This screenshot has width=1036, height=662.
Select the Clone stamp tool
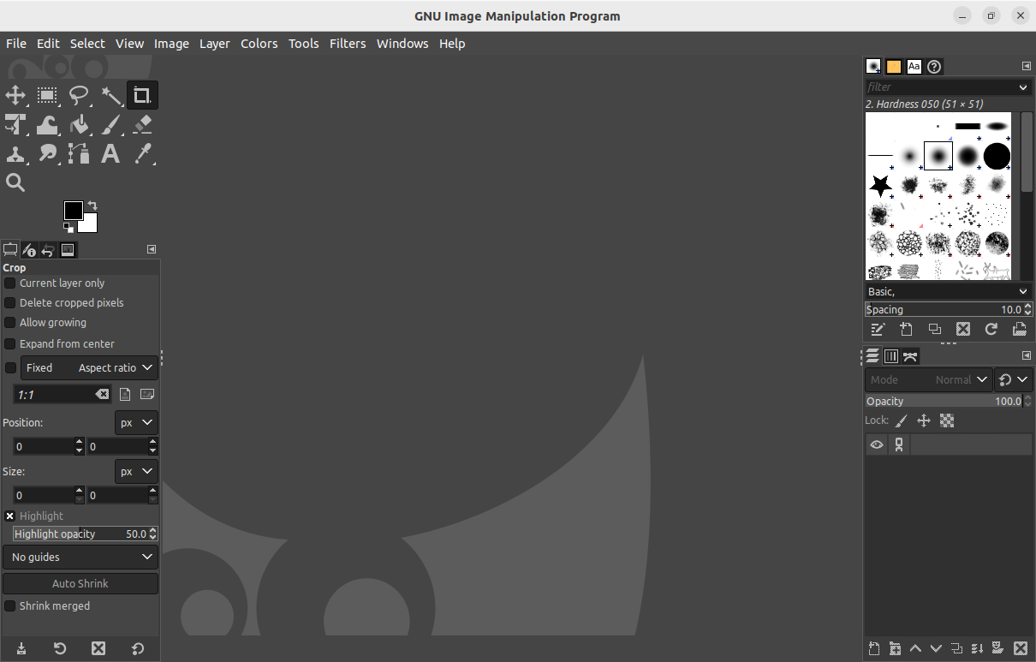(15, 153)
